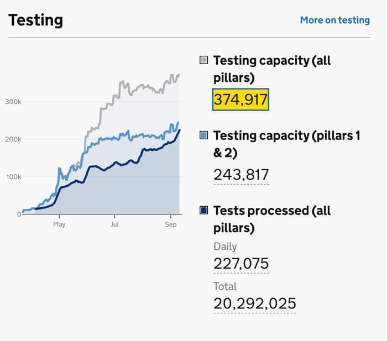Screen dimensions: 387x341
Task: Click the 243,817 capacity figure
Action: click(x=241, y=175)
